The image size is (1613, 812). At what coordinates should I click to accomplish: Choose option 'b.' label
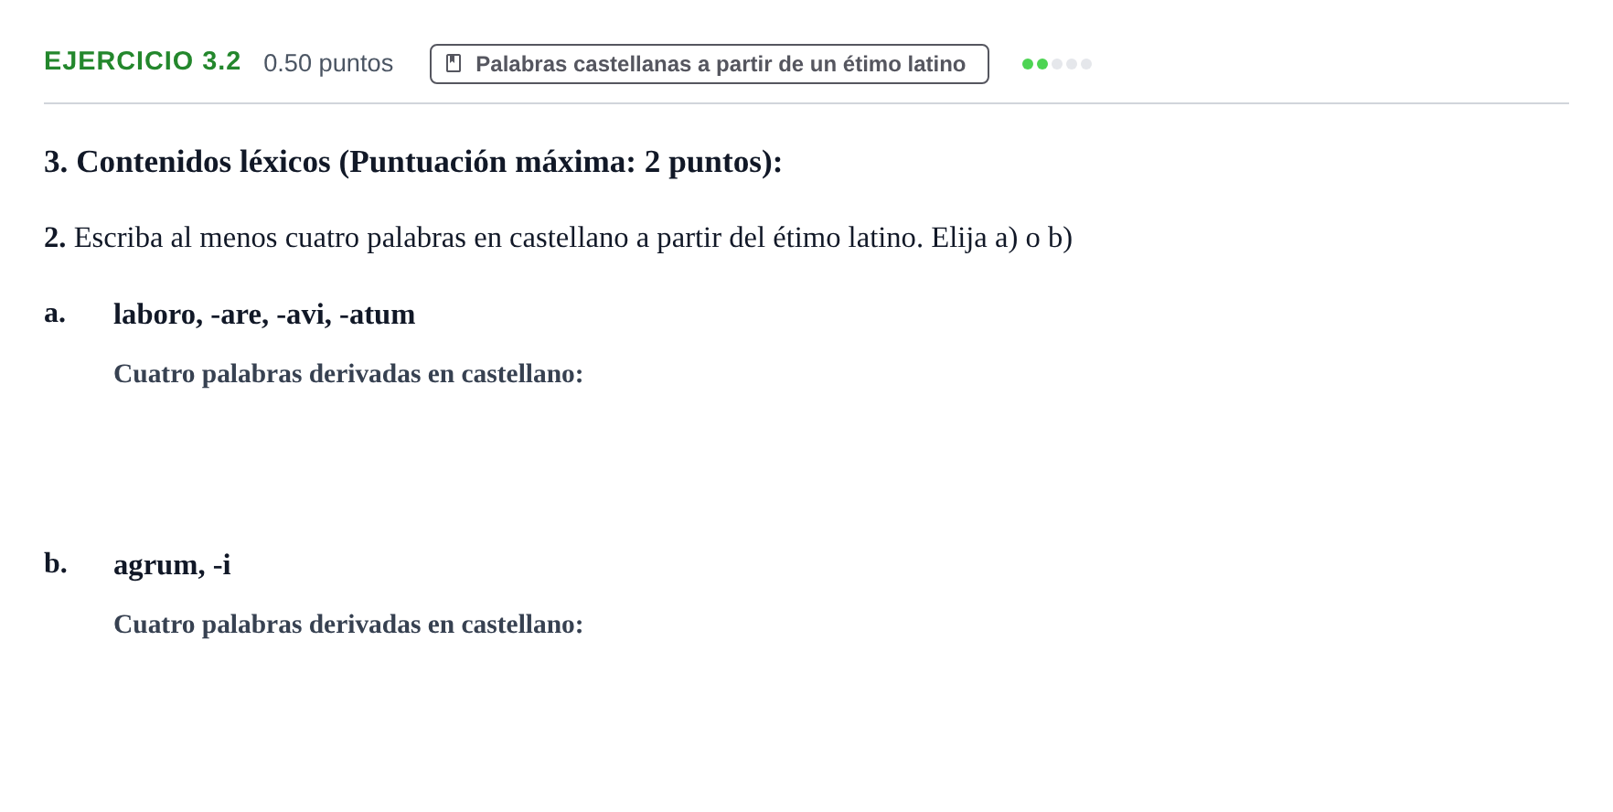pyautogui.click(x=56, y=563)
